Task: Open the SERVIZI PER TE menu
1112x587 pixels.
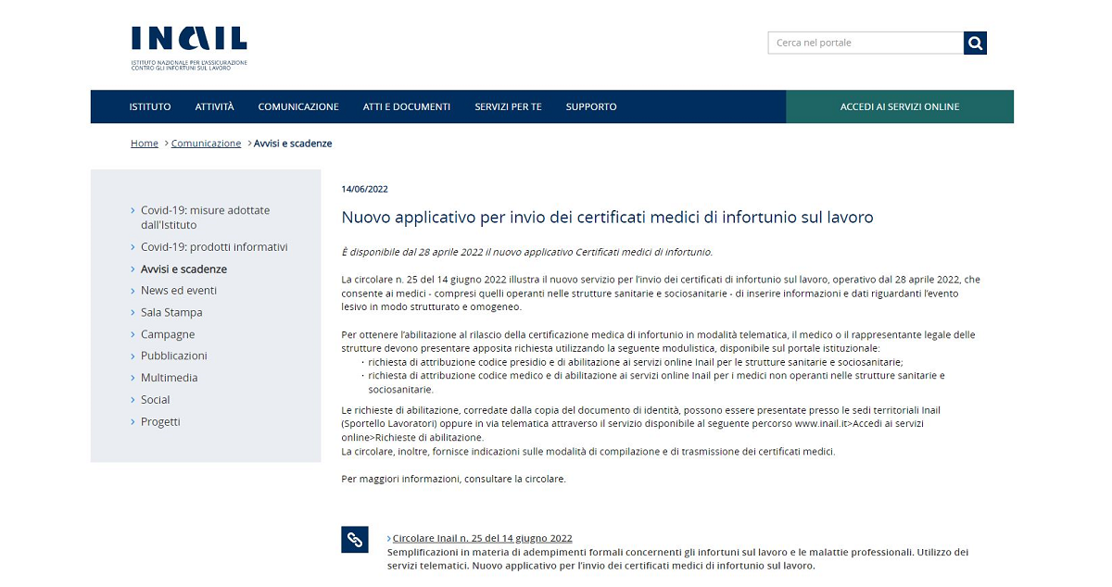Action: (508, 106)
